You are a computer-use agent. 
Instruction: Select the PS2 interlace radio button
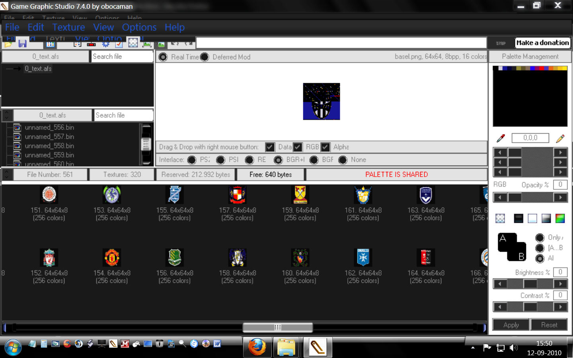(192, 160)
